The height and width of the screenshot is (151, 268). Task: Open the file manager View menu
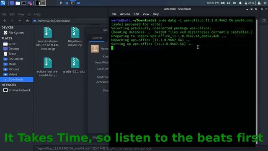click(21, 14)
